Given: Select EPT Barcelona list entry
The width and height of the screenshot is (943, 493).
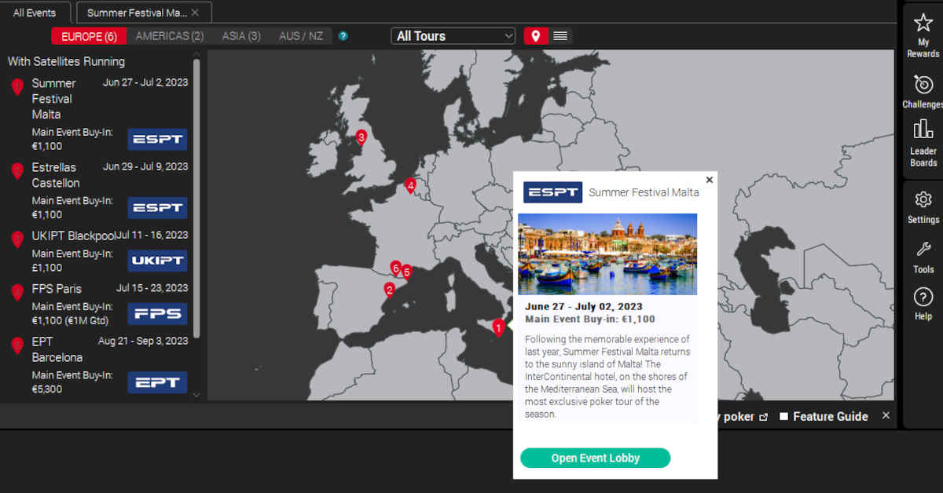Looking at the screenshot, I should click(x=57, y=349).
